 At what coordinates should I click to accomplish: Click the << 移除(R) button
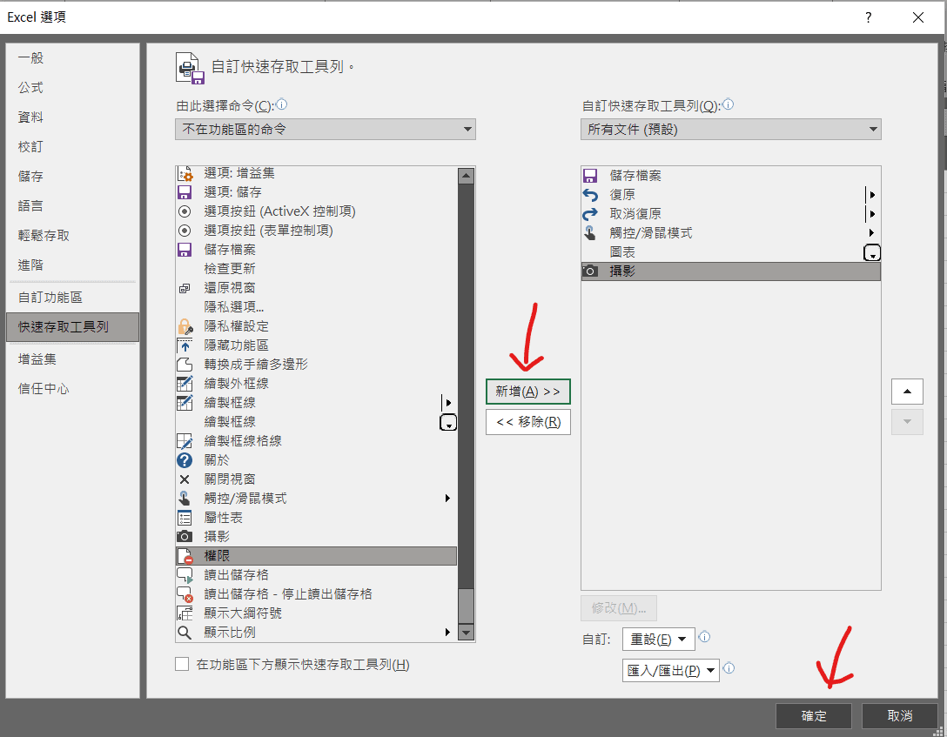pyautogui.click(x=527, y=422)
